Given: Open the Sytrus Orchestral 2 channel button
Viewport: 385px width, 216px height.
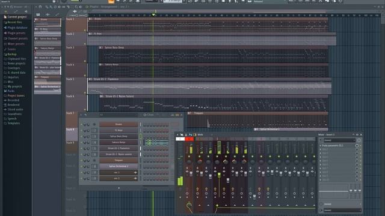Looking at the screenshot, I should 119,166.
